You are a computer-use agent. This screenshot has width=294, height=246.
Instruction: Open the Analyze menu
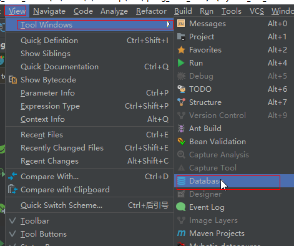pos(114,11)
